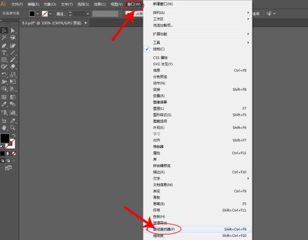Pick the Eraser tool
Viewport: 308px width, 240px height.
tap(13, 67)
